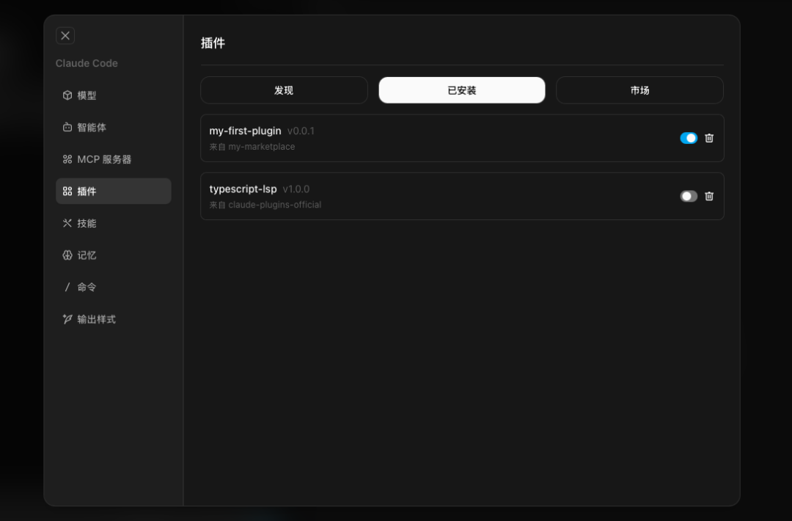This screenshot has height=521, width=792.
Task: Click the leaf icon for 输出样式
Action: pos(67,319)
